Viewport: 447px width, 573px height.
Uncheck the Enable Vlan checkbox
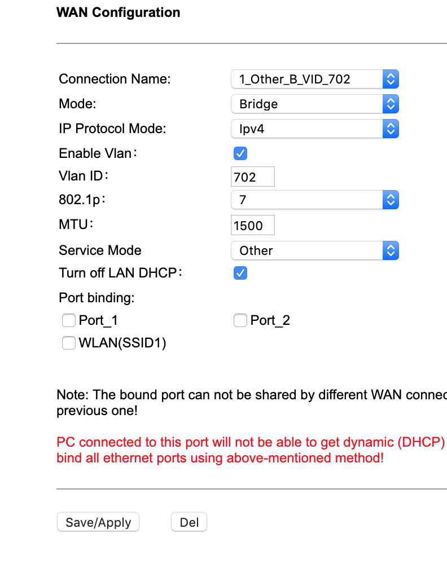point(240,153)
